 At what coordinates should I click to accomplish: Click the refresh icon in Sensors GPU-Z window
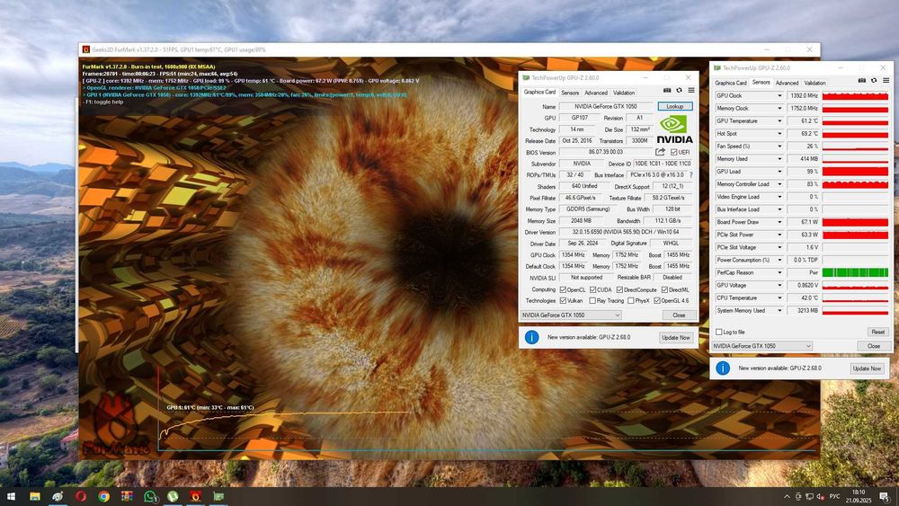[x=874, y=81]
